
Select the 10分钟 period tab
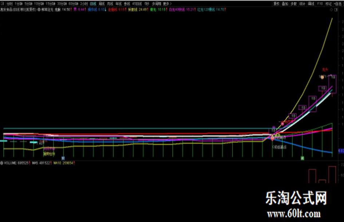click(39, 4)
